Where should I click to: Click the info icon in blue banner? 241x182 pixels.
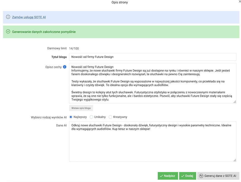8,17
